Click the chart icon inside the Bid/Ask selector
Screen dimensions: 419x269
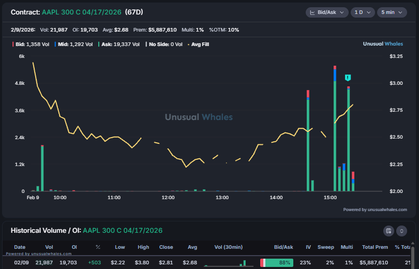pos(313,12)
